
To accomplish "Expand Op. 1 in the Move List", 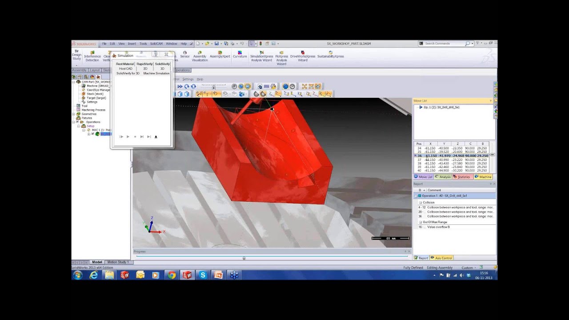I will pos(421,107).
